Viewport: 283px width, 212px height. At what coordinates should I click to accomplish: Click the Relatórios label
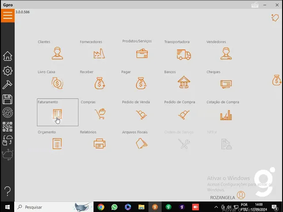pyautogui.click(x=88, y=132)
